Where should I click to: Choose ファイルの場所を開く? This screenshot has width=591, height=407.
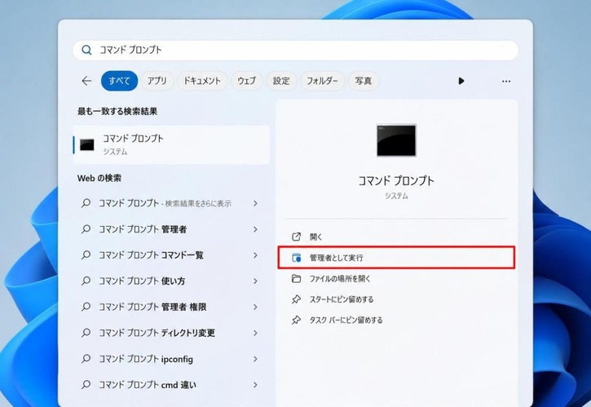click(x=396, y=278)
